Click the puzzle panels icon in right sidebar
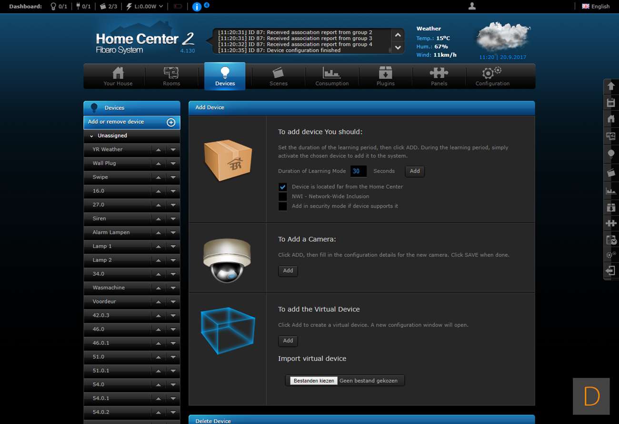The height and width of the screenshot is (424, 619). (611, 223)
